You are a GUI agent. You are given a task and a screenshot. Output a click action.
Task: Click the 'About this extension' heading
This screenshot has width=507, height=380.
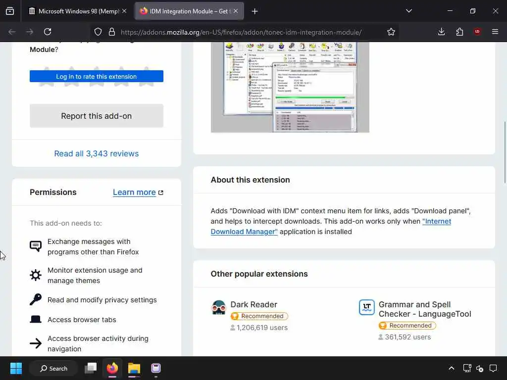point(250,180)
